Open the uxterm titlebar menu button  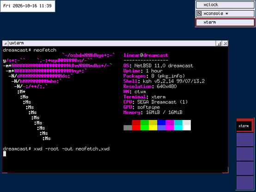[x=5, y=43]
